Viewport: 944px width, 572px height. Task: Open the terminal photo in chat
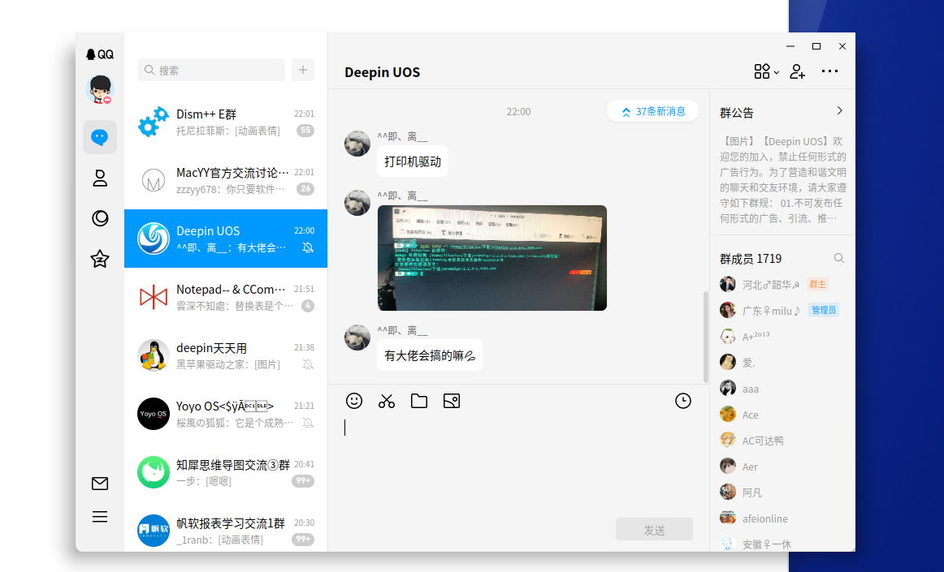(491, 258)
